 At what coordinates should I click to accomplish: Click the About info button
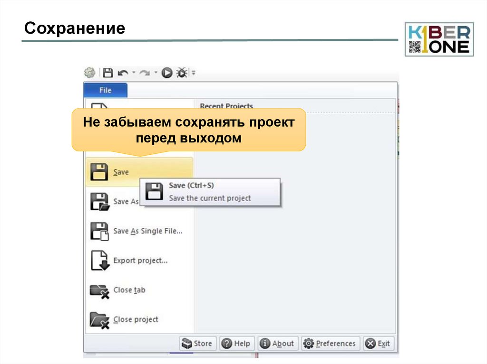(277, 343)
